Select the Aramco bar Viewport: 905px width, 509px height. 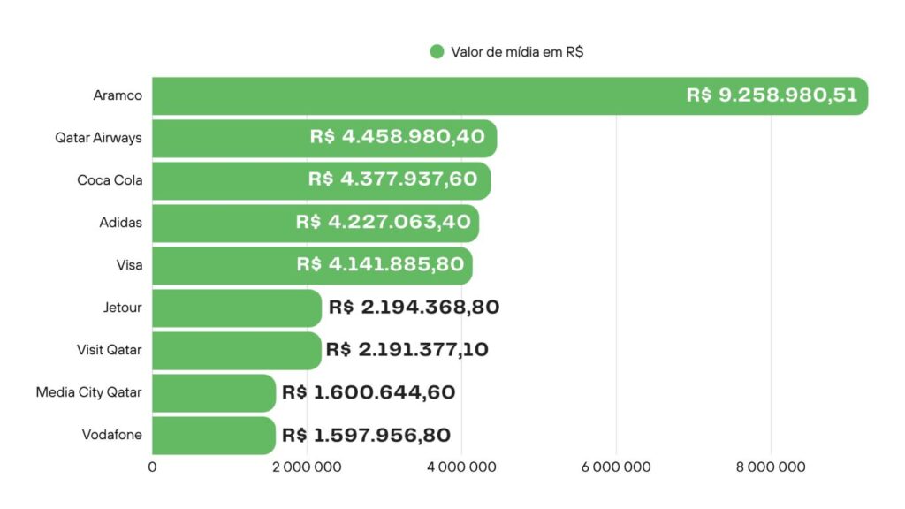[x=415, y=95]
